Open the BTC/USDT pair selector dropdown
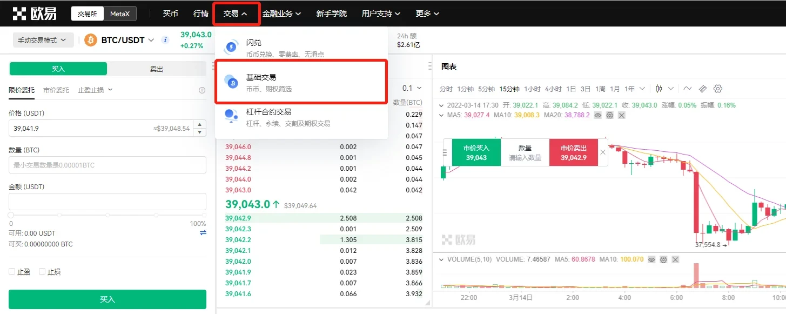 pos(151,40)
